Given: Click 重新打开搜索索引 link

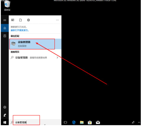Looking at the screenshot, I should tap(20, 30).
